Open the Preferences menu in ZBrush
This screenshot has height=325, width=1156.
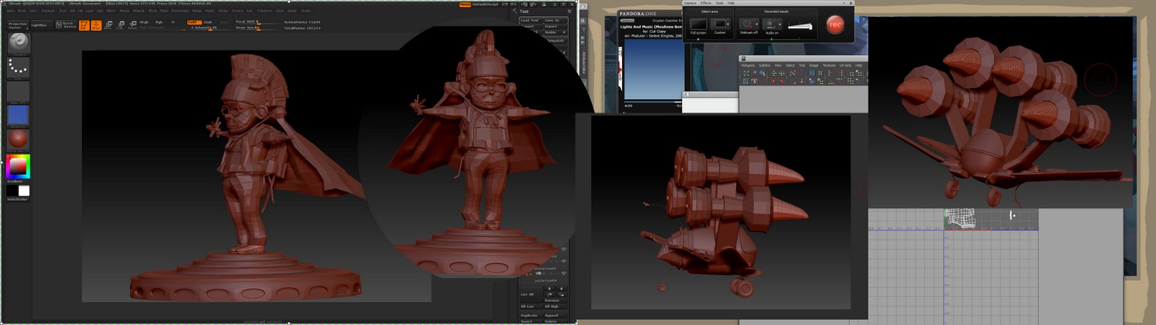tap(180, 11)
